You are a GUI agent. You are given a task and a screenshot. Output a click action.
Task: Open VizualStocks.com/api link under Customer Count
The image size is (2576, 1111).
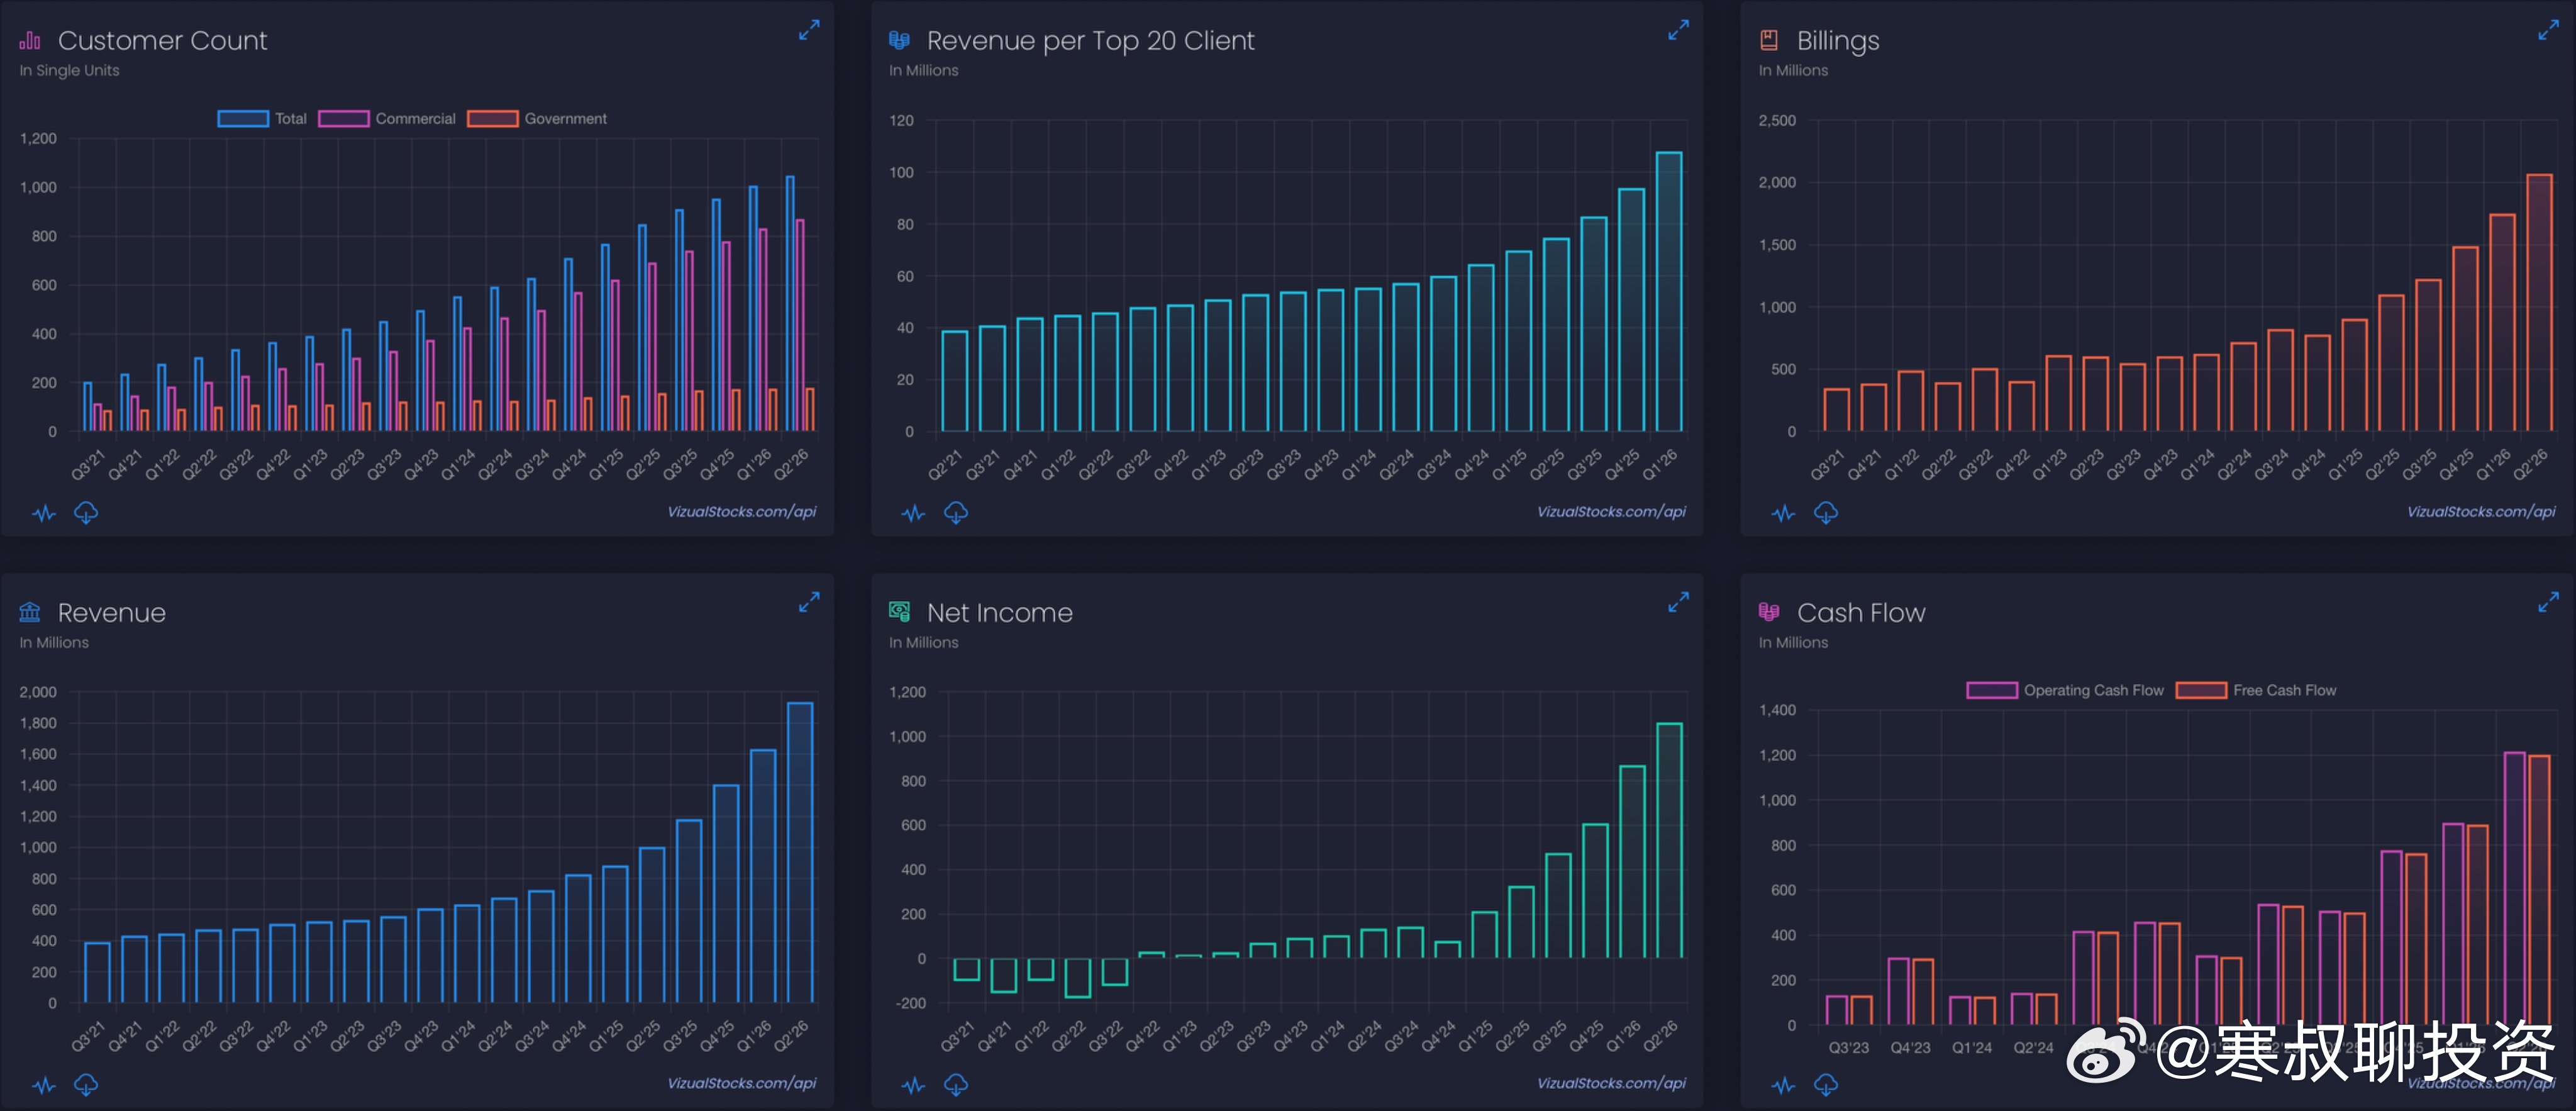(x=742, y=511)
